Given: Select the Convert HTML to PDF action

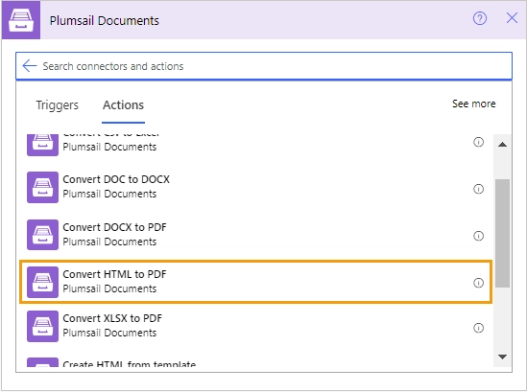Looking at the screenshot, I should pyautogui.click(x=256, y=282).
